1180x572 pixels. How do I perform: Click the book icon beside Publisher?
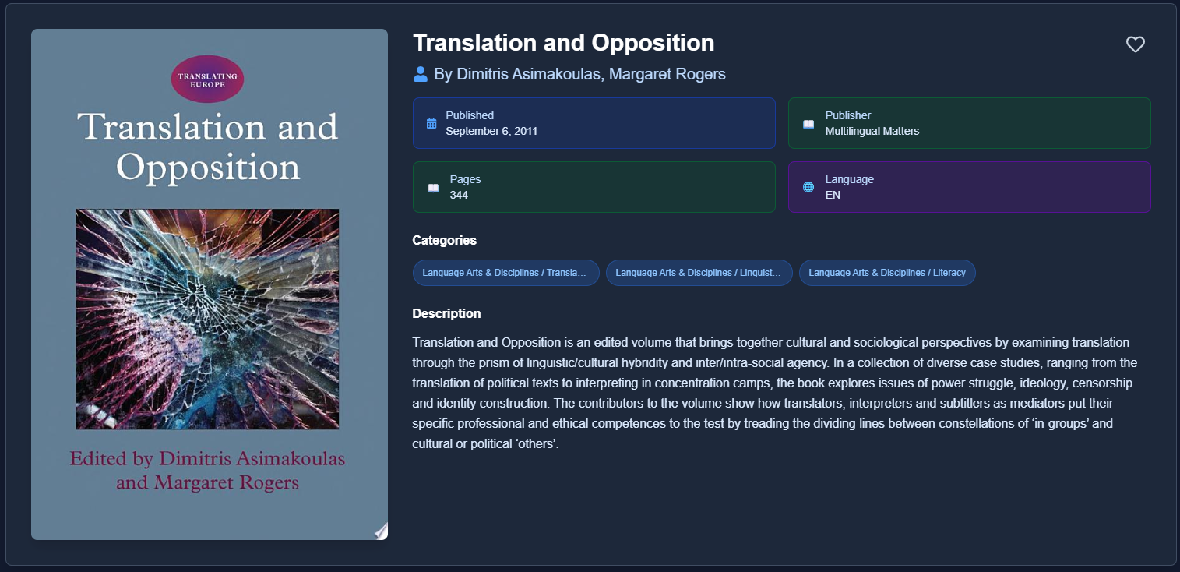(808, 124)
